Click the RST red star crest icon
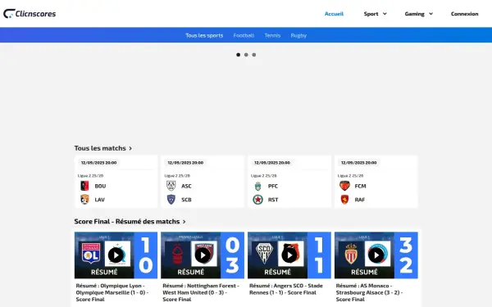This screenshot has height=307, width=492. click(x=258, y=200)
